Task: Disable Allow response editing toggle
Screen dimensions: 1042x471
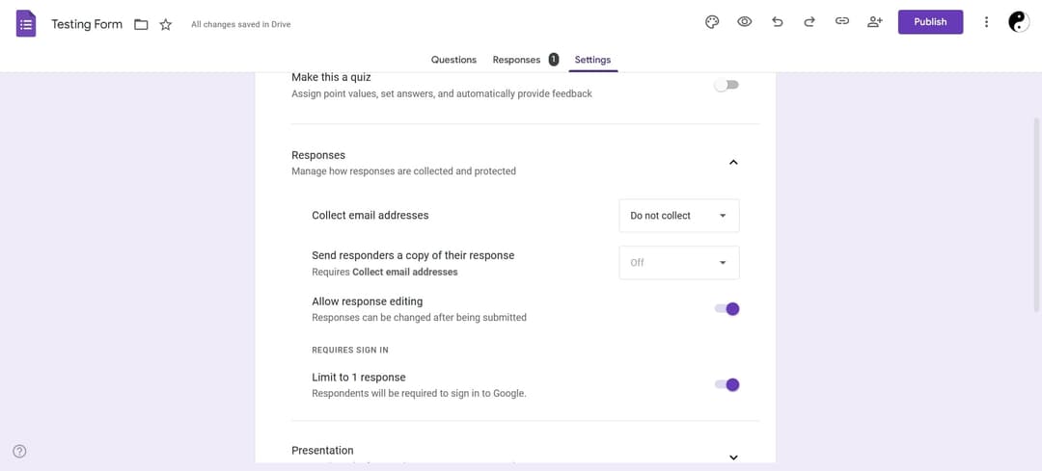Action: [727, 308]
